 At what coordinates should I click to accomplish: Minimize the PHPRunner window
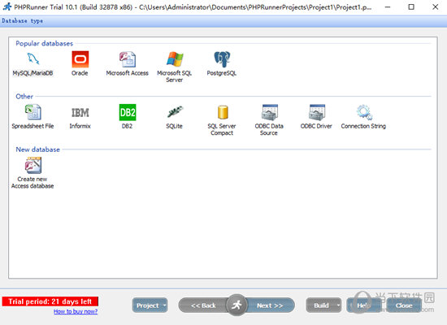(x=388, y=6)
